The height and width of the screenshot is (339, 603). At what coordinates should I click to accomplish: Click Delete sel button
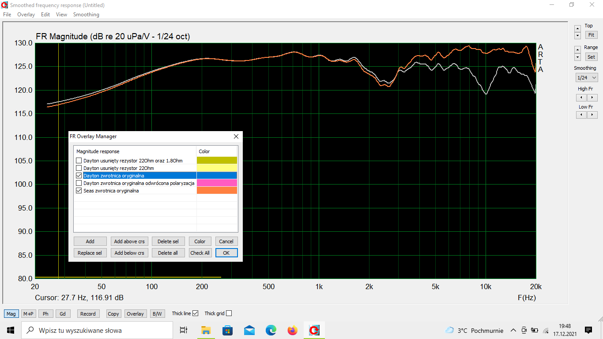tap(168, 241)
